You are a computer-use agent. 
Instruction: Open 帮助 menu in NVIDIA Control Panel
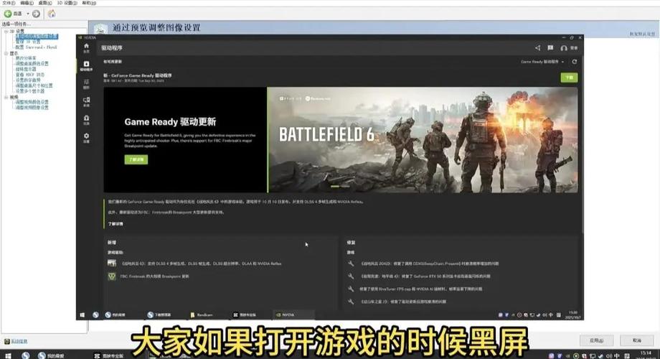pos(89,3)
